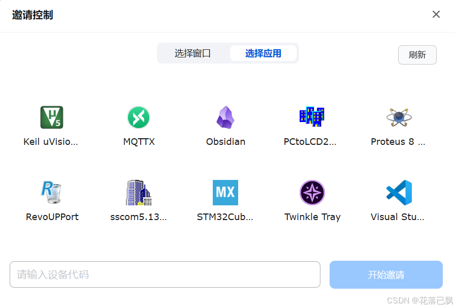Click the 刷新 refresh button

417,55
